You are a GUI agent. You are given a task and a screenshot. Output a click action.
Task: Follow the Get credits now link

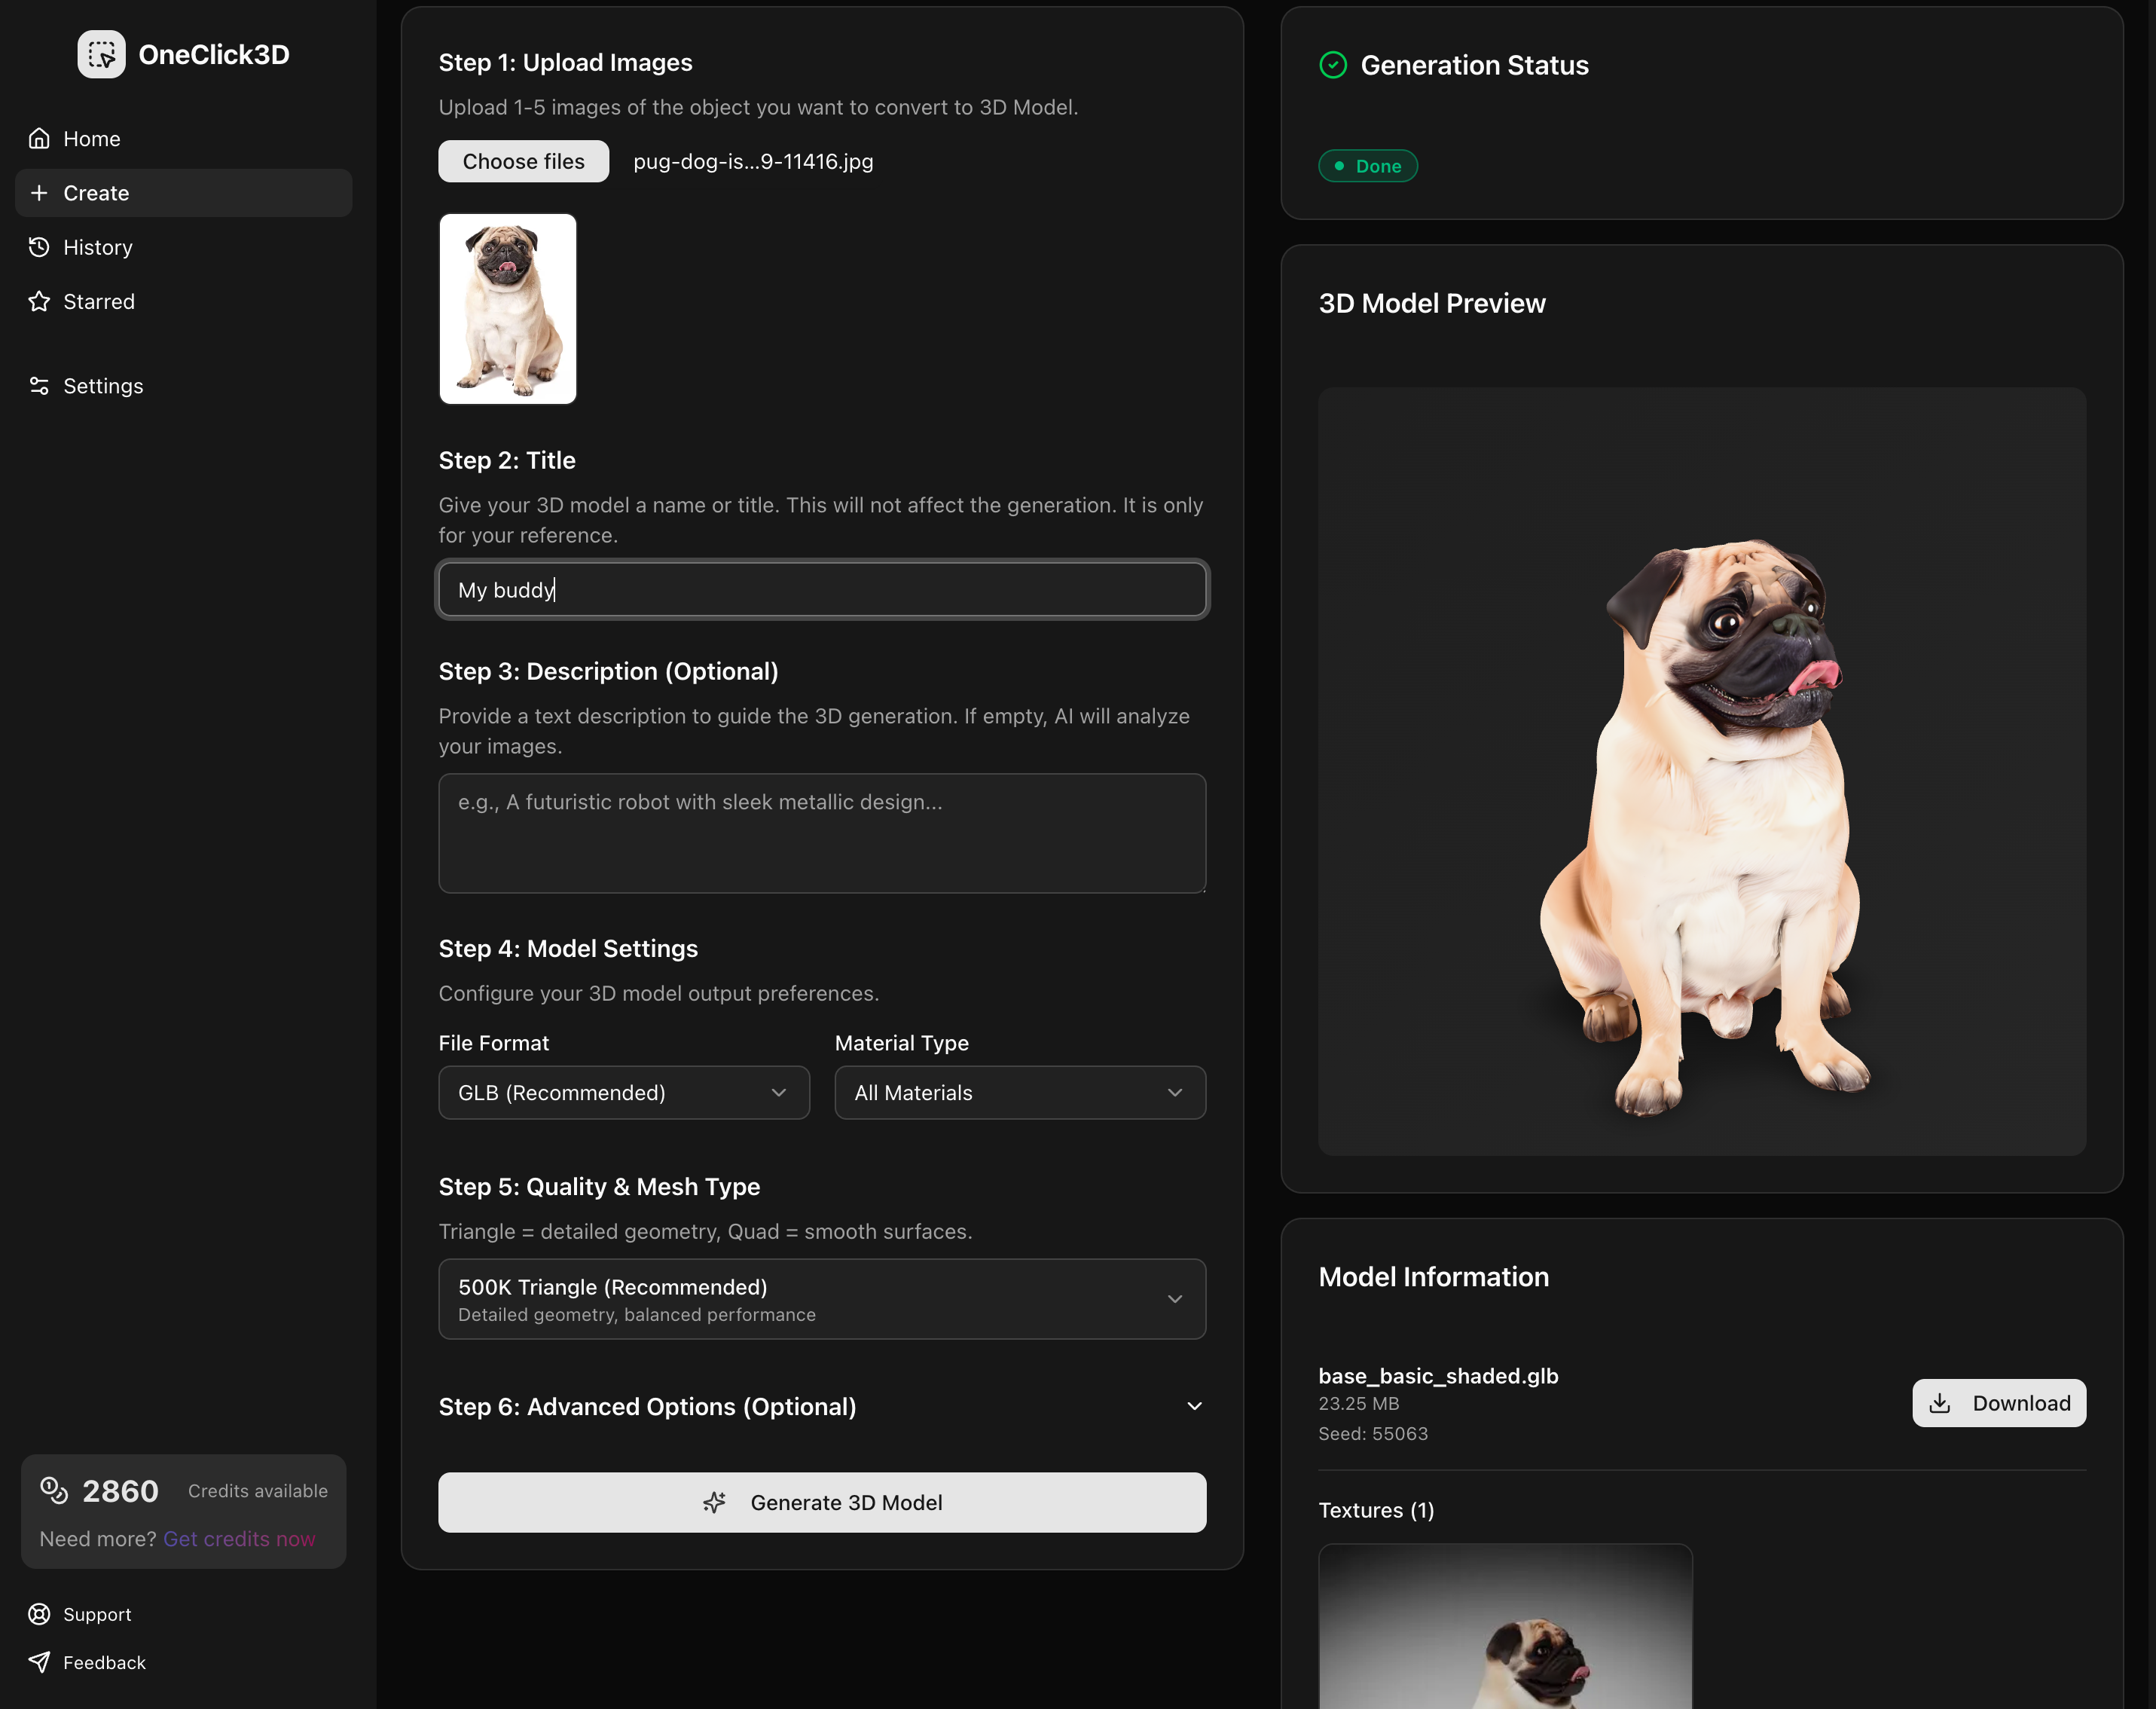pyautogui.click(x=238, y=1539)
